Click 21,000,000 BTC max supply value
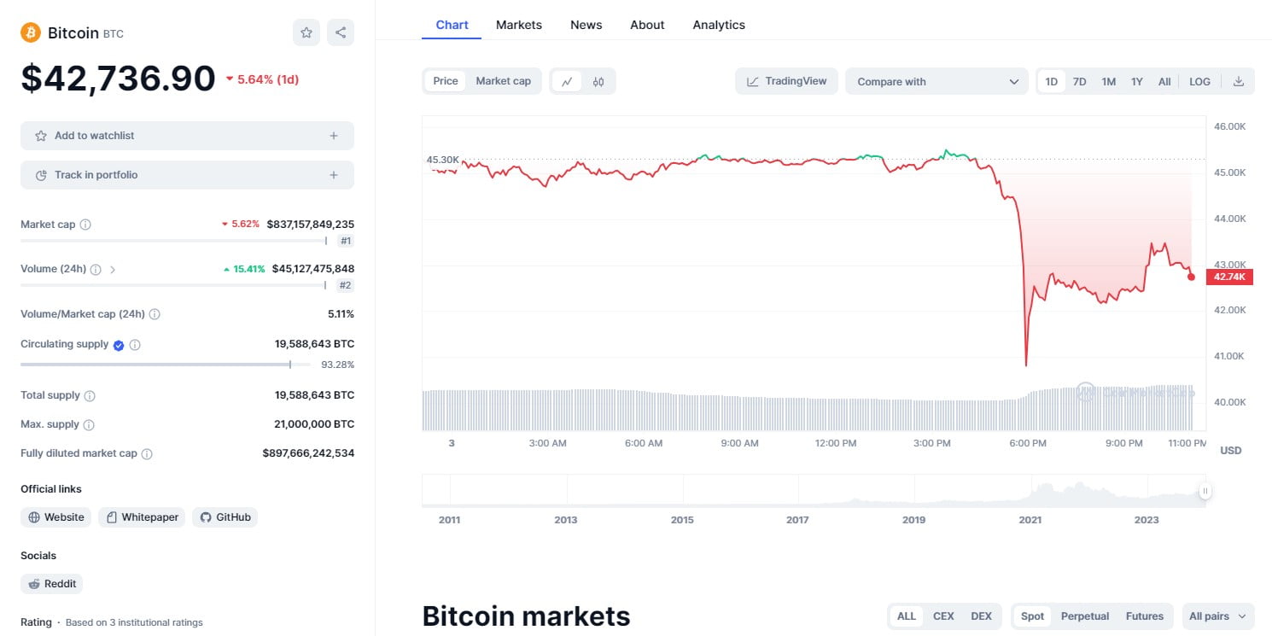This screenshot has height=636, width=1272. coord(314,424)
